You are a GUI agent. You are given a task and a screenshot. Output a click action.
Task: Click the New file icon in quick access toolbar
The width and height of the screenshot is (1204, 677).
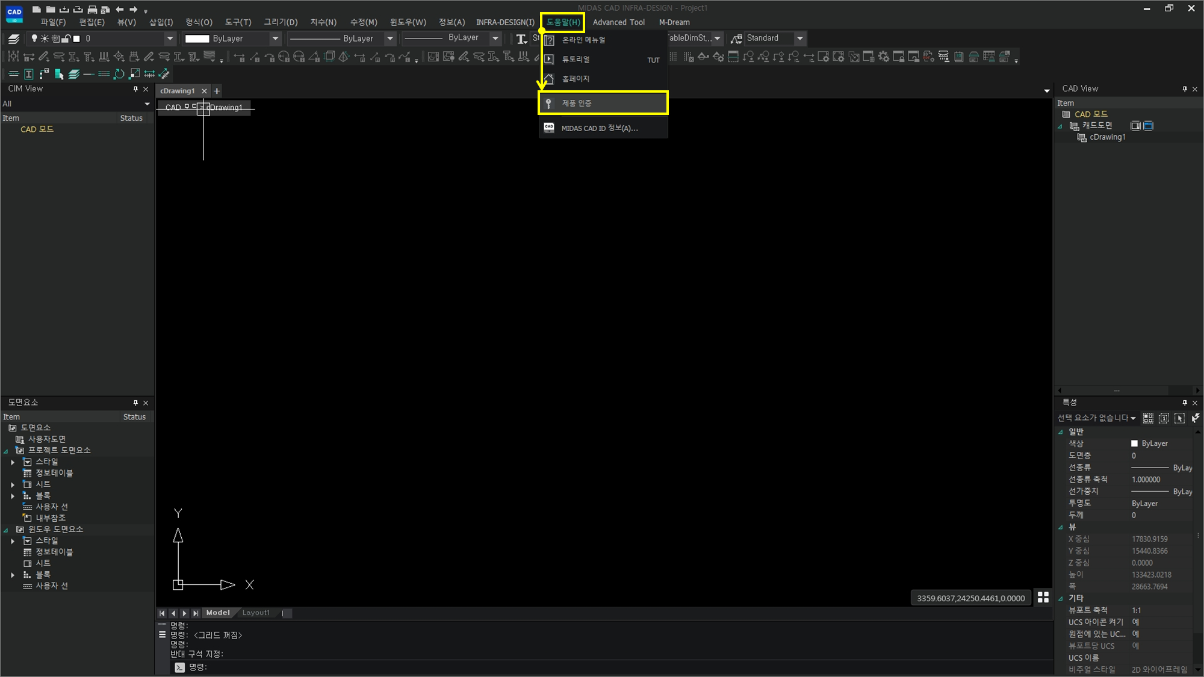37,9
